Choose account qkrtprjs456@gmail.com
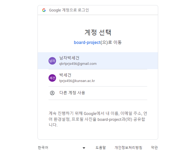Image resolution: width=185 pixels, height=153 pixels. coord(78,64)
